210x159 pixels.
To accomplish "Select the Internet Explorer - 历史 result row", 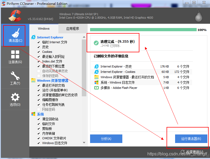I will point(142,66).
